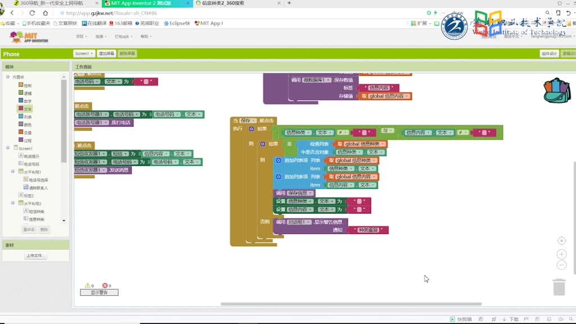Open the 变量 (Variables) blocks drawer
The height and width of the screenshot is (324, 576).
[x=25, y=132]
